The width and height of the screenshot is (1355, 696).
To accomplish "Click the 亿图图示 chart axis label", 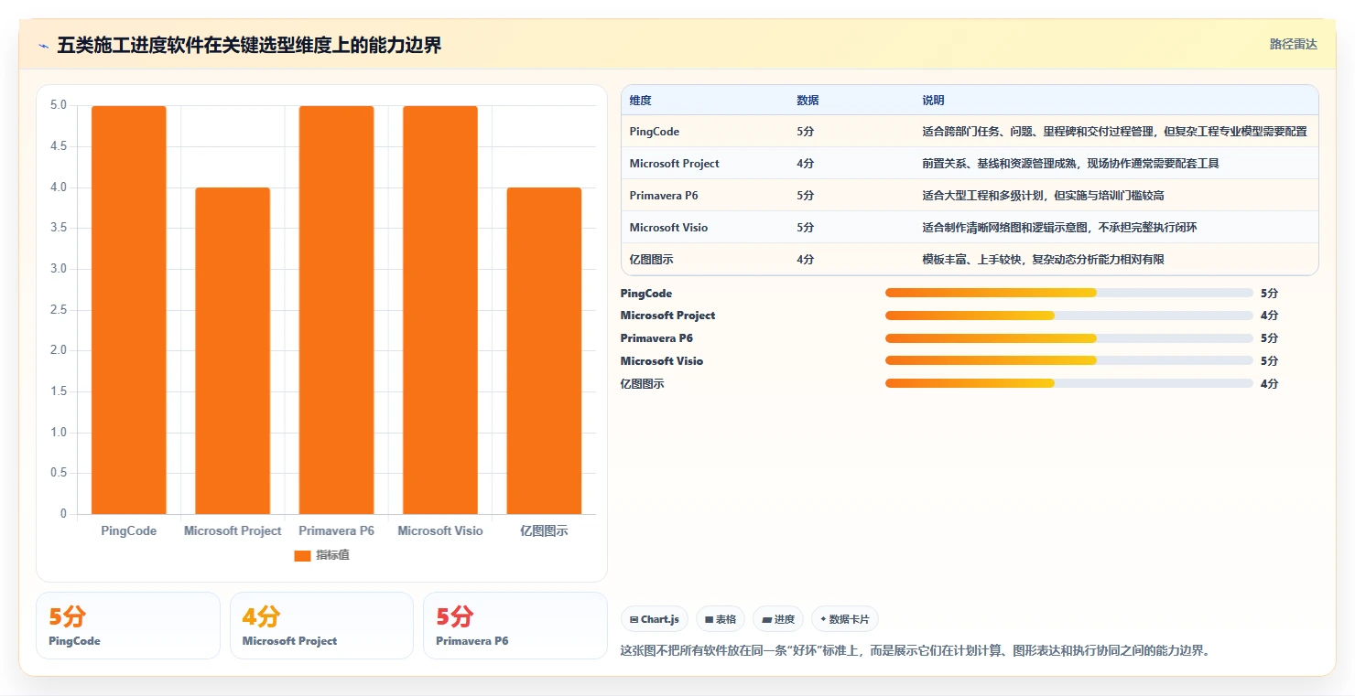I will pos(544,531).
